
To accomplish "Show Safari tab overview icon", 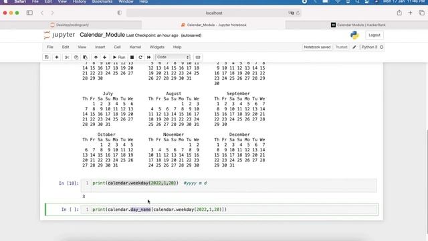I will [421, 13].
